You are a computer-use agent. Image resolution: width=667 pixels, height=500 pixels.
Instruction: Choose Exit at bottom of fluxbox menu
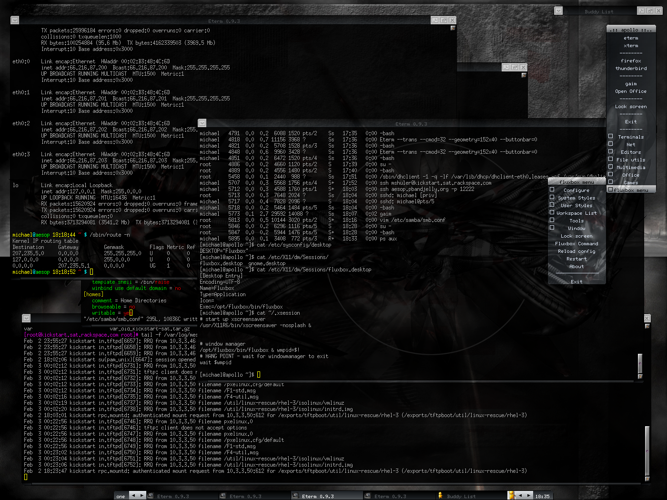pos(576,281)
